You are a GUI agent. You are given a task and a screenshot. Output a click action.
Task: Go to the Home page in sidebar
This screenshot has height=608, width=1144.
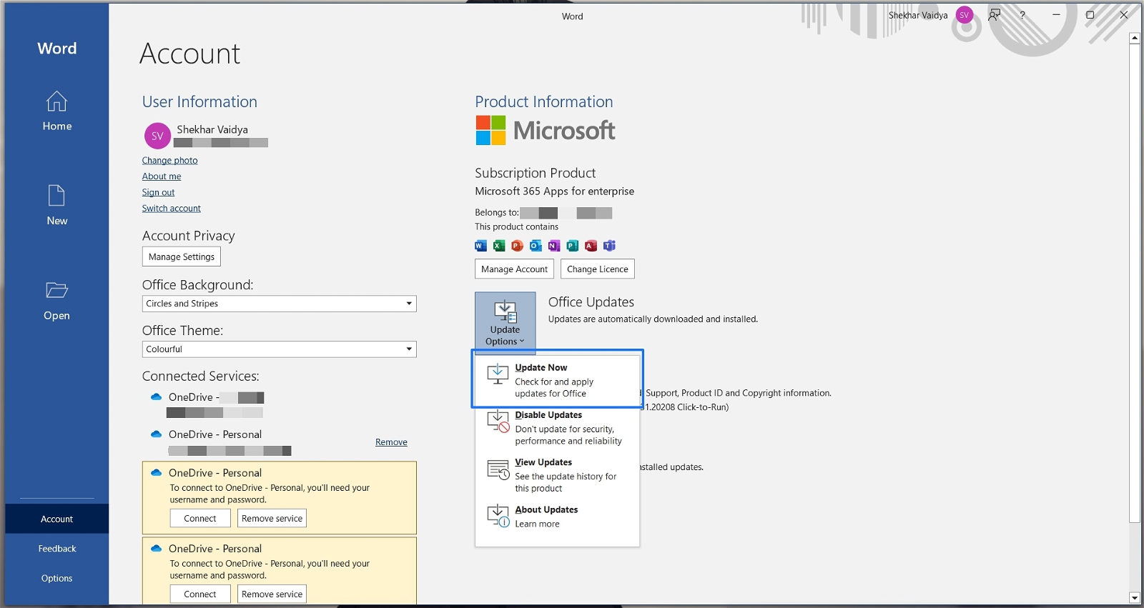tap(56, 111)
